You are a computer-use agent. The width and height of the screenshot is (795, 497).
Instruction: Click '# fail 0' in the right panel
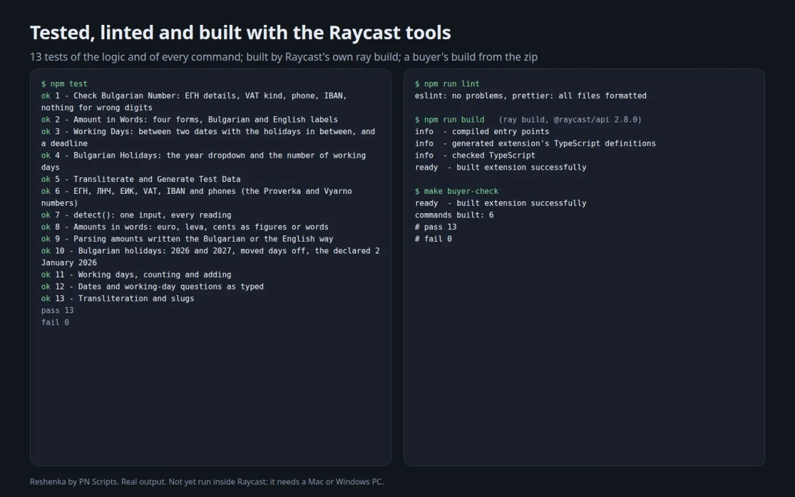tap(434, 239)
